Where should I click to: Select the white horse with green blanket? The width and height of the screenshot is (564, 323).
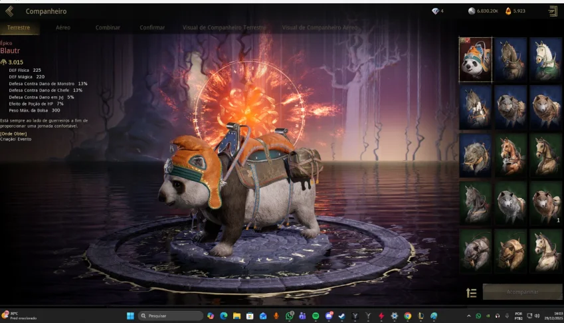(x=545, y=59)
